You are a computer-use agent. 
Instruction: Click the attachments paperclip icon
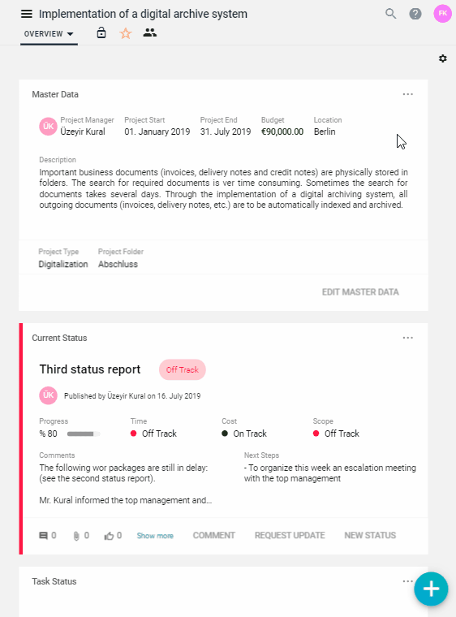point(76,536)
